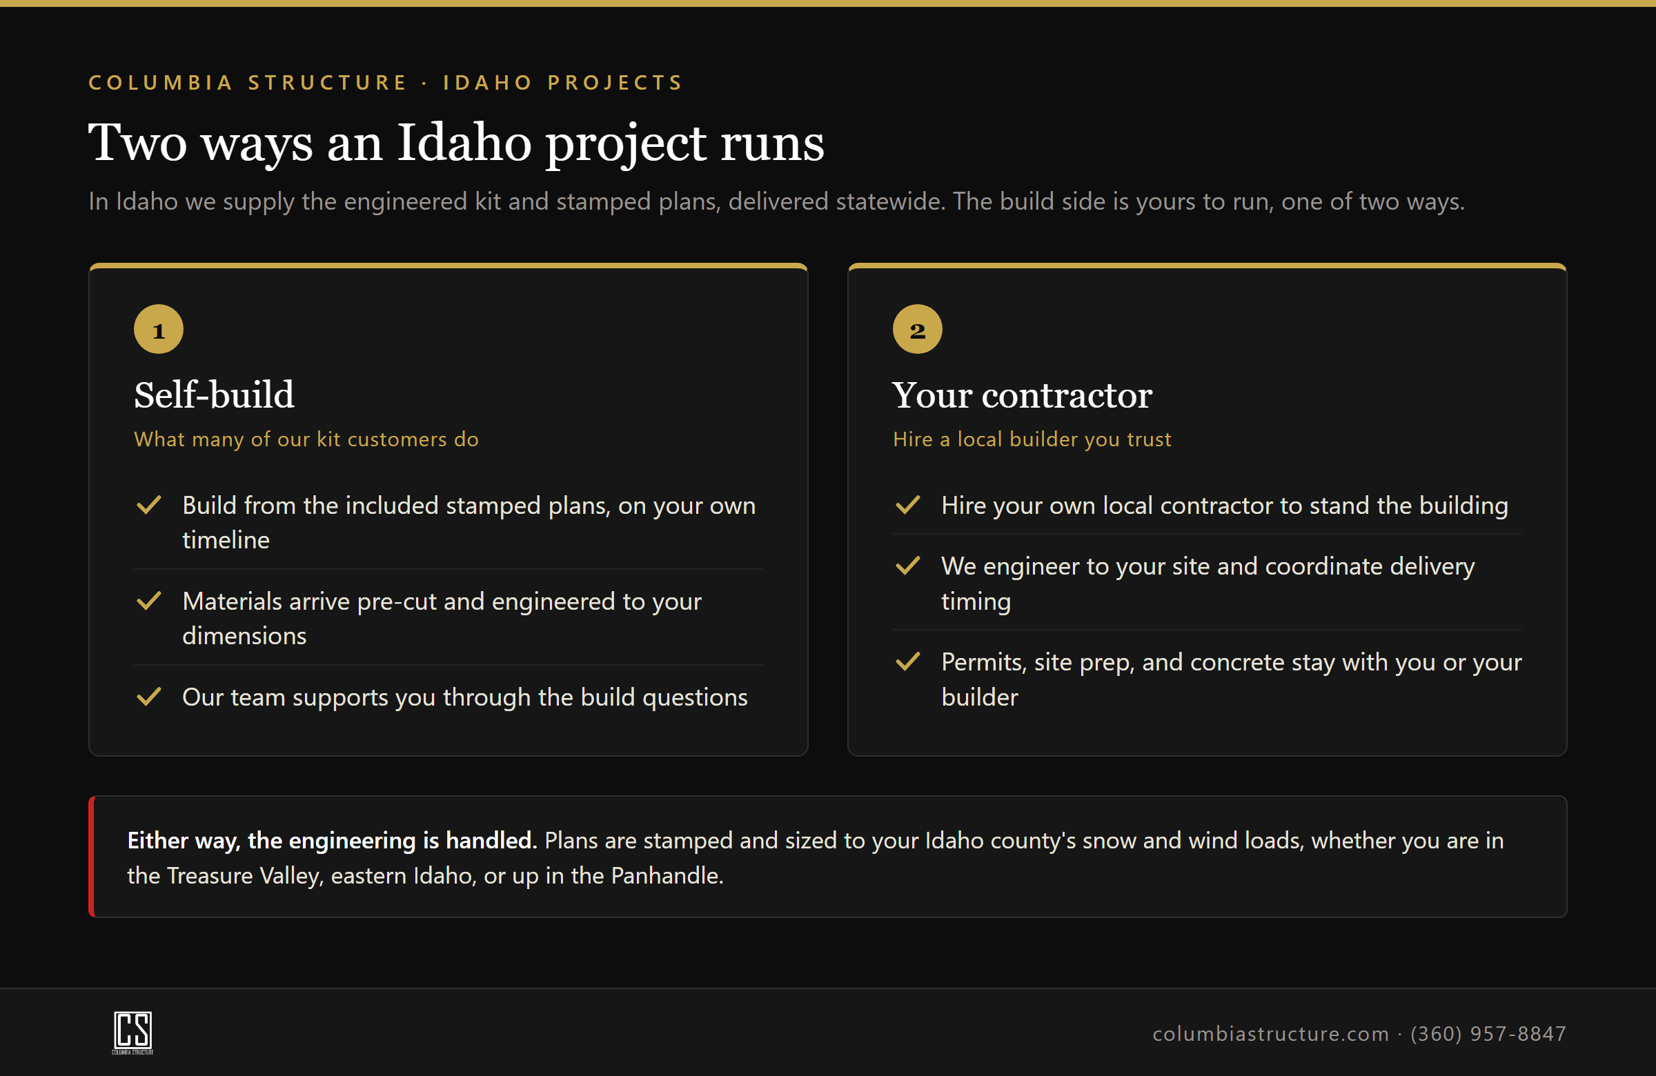Click the number 2 gold circle badge

pyautogui.click(x=917, y=329)
